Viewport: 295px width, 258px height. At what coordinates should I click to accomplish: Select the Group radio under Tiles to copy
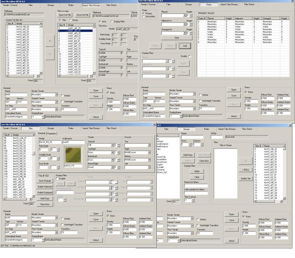pos(70,20)
